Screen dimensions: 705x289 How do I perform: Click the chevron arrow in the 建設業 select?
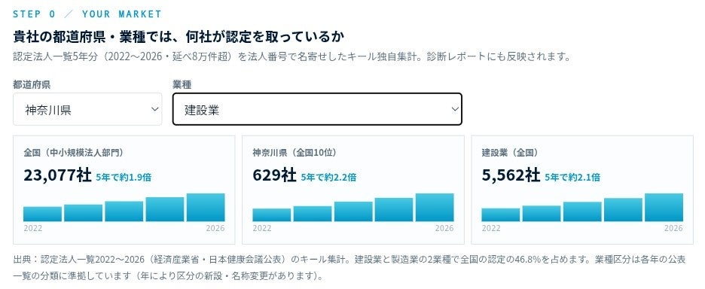click(455, 109)
